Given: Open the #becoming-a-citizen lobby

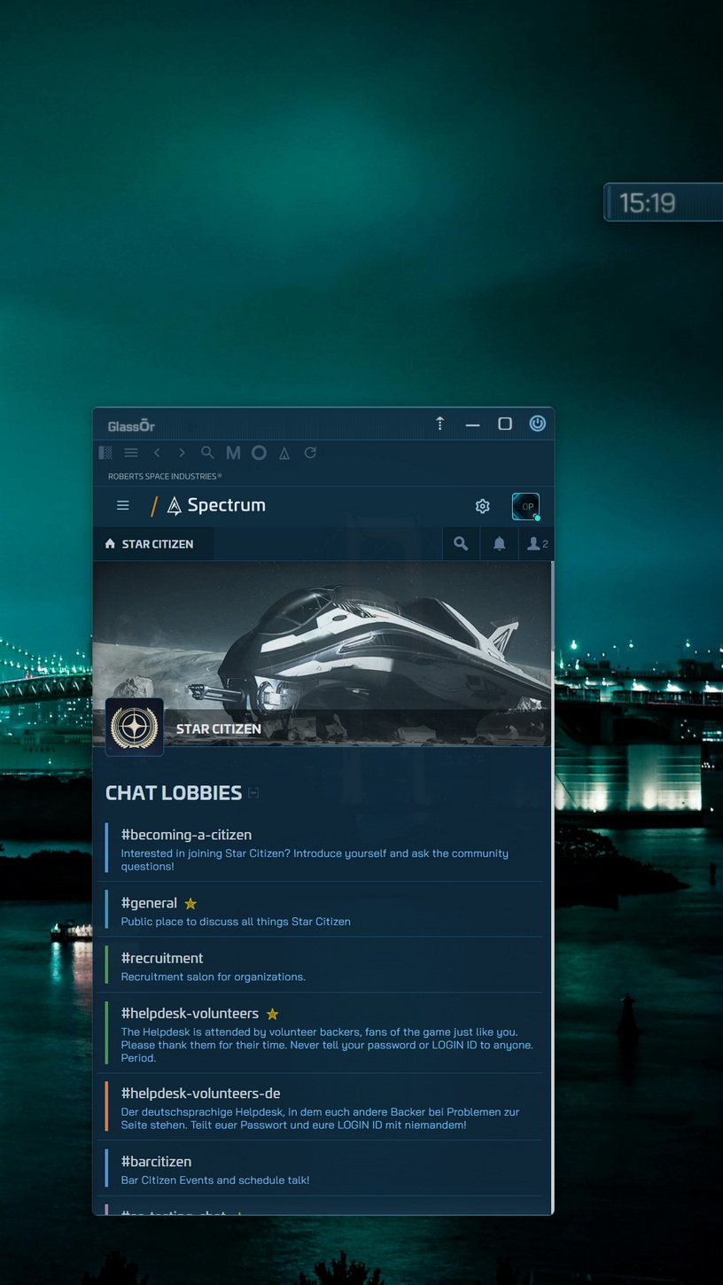Looking at the screenshot, I should [186, 835].
